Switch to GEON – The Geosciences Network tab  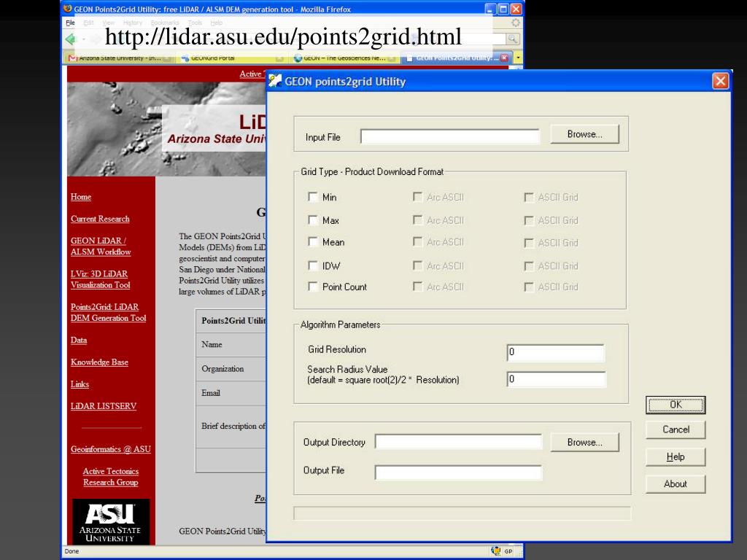click(344, 58)
